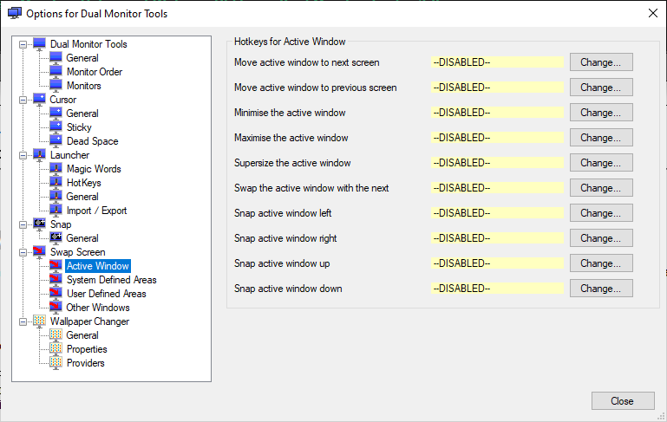Click the Dual Monitor Tools root node icon
The height and width of the screenshot is (422, 667).
[x=39, y=44]
